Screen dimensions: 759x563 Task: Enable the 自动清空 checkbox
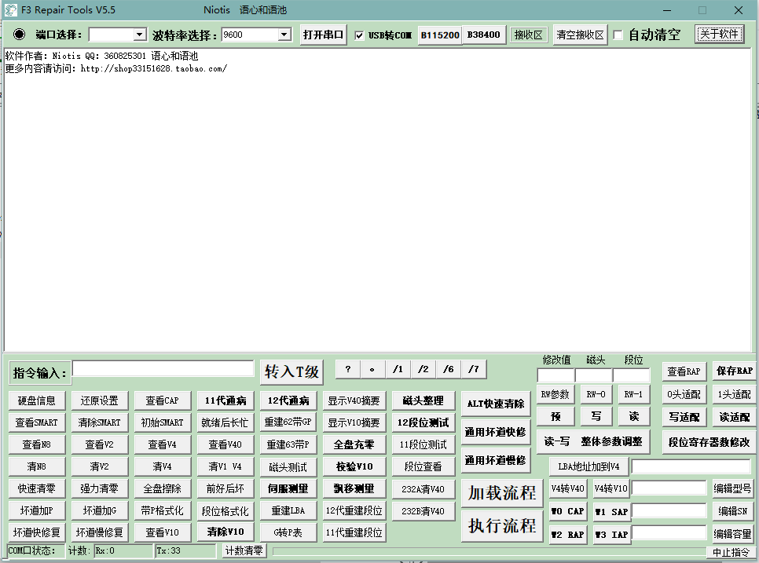[618, 35]
